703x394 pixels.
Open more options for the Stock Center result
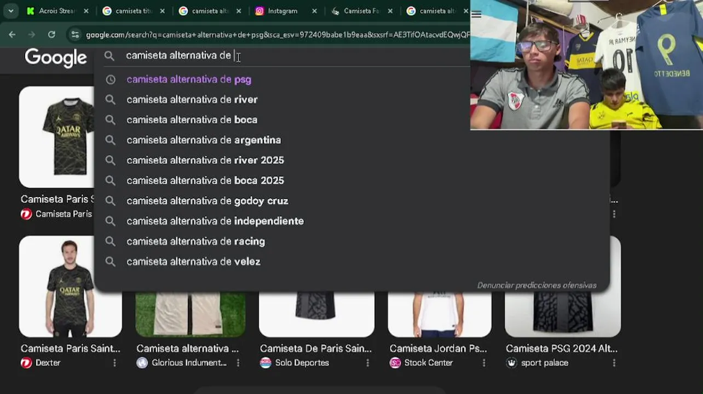pos(484,363)
